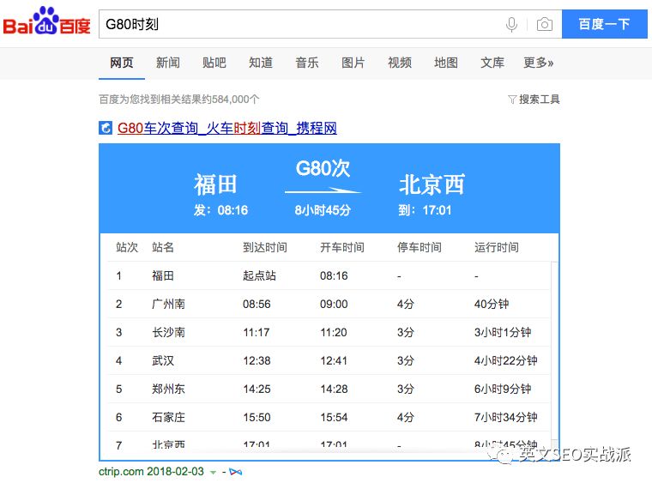Image resolution: width=652 pixels, height=483 pixels.
Task: Click the ctrip.com source URL
Action: [x=121, y=472]
